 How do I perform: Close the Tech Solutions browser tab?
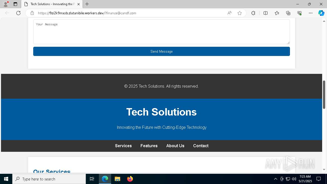point(78,4)
